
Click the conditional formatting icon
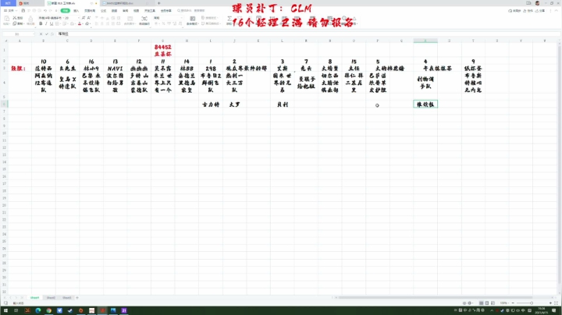click(x=193, y=18)
